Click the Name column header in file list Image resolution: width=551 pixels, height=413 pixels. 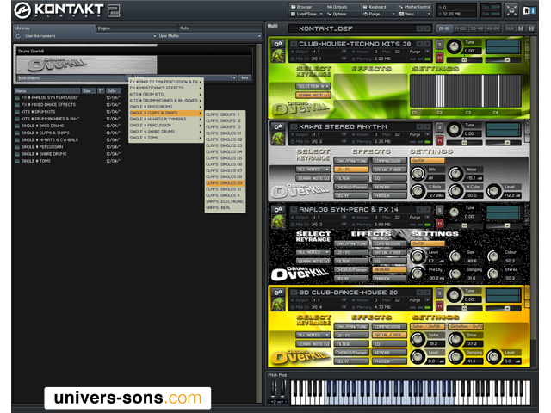[x=47, y=91]
